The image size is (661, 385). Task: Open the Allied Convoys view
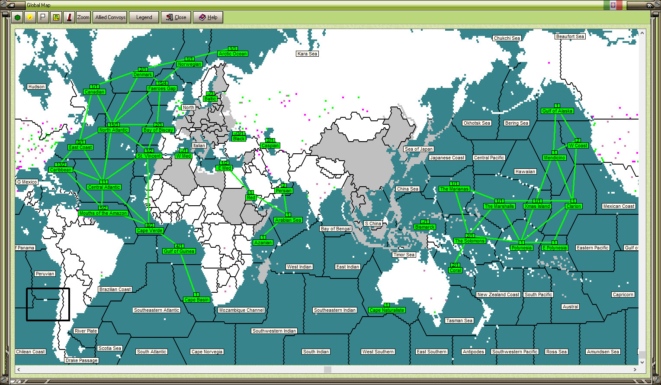click(x=110, y=17)
